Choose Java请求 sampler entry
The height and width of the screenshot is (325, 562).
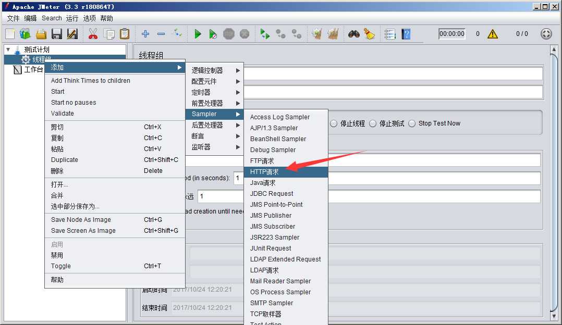(x=286, y=183)
